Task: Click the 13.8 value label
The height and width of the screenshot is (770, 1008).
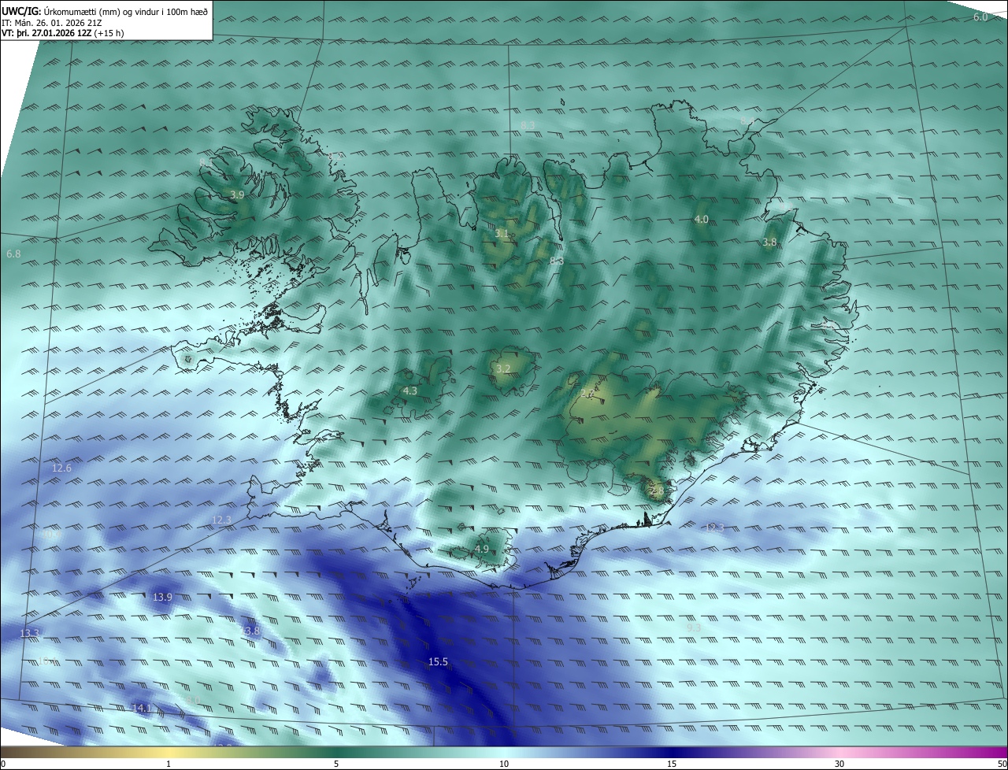Action: [x=250, y=631]
